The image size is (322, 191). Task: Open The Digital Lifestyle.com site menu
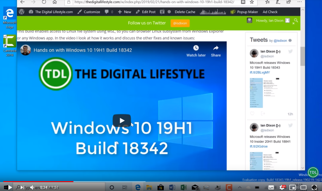point(51,12)
